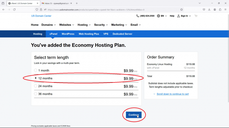Image resolution: width=229 pixels, height=128 pixels.
Task: Click the globe language icon
Action: tap(158, 16)
